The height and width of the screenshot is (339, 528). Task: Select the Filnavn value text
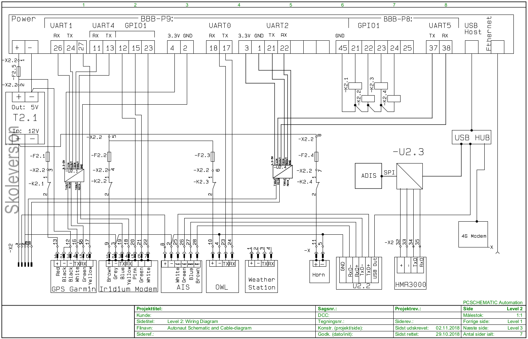(209, 328)
